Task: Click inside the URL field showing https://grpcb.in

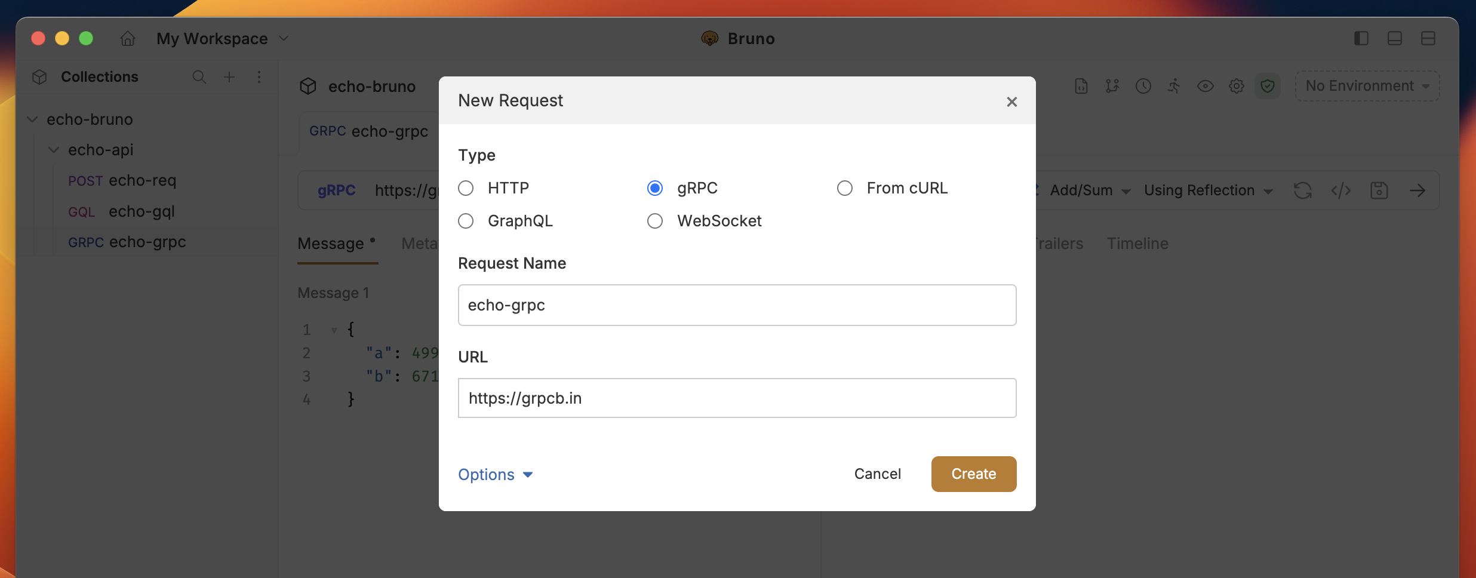Action: (x=737, y=398)
